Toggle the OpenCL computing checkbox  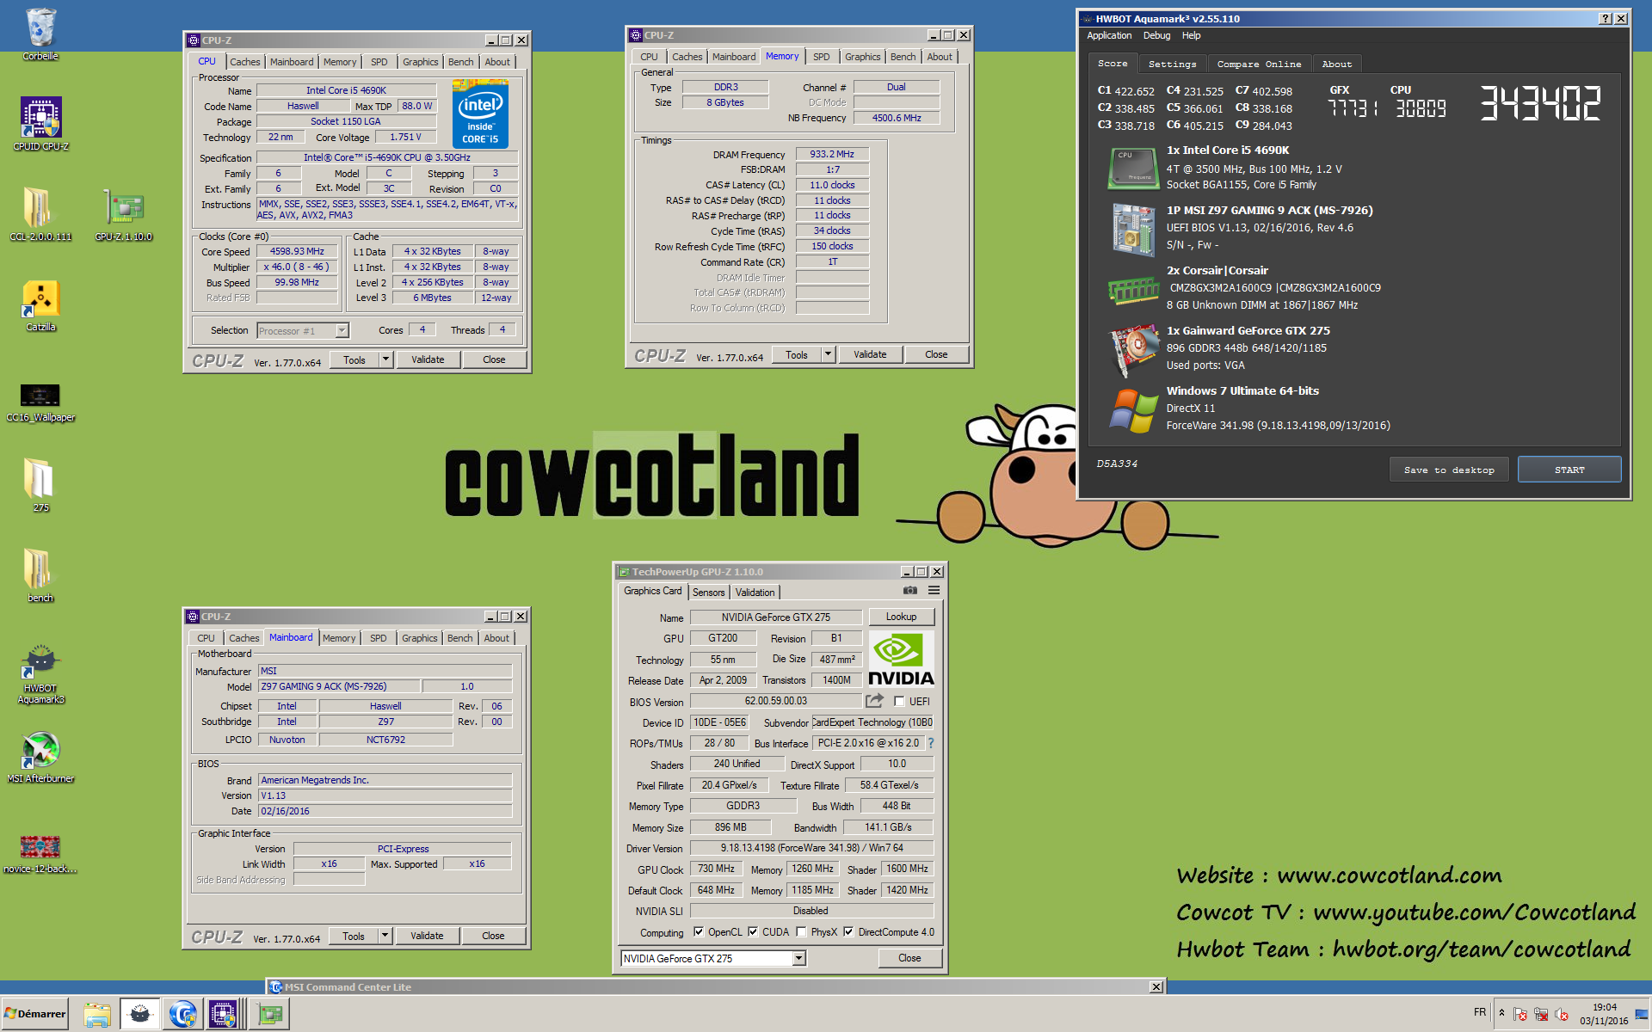coord(699,932)
